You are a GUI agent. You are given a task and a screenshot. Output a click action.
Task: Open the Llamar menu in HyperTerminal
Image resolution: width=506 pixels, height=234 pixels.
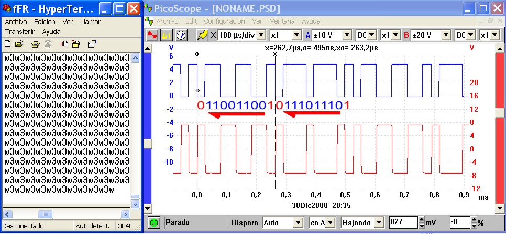coord(90,22)
